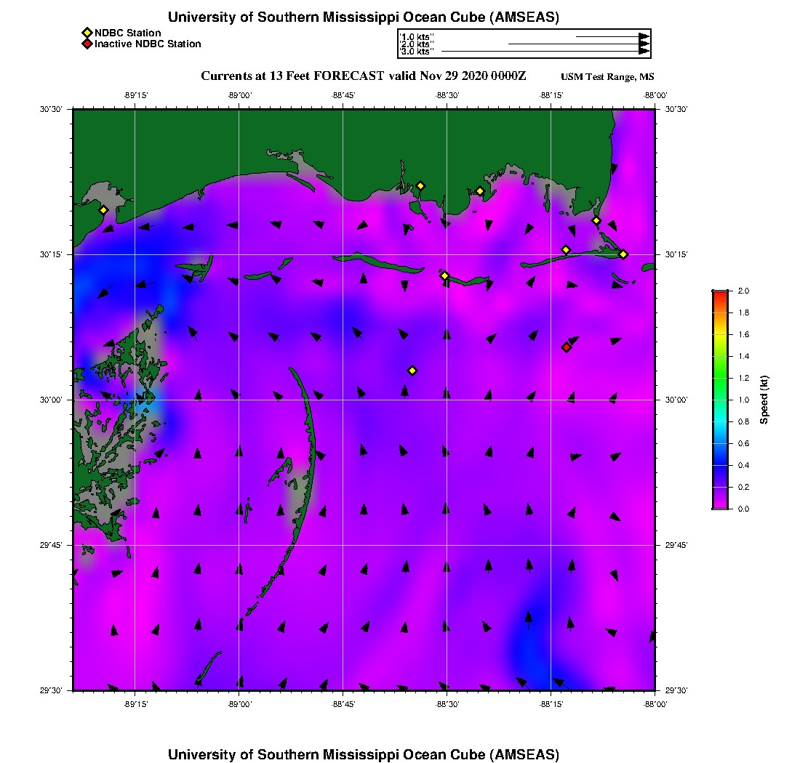This screenshot has height=763, width=800.
Task: Click the red diamond legend icon
Action: (x=87, y=44)
